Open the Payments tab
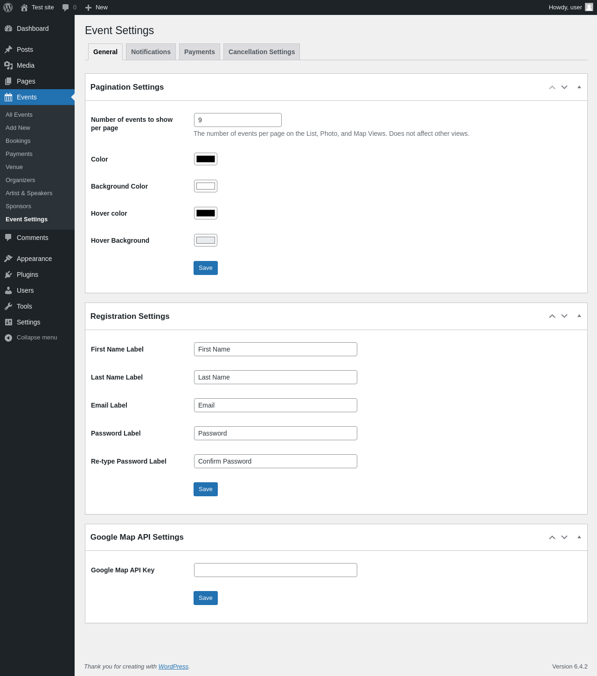This screenshot has width=597, height=676. pos(200,52)
